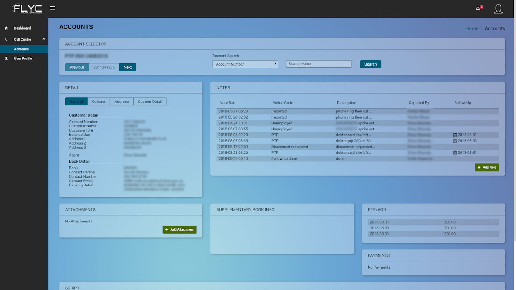Screen dimensions: 516x290
Task: Switch to the Address detail tab
Action: [x=122, y=102]
